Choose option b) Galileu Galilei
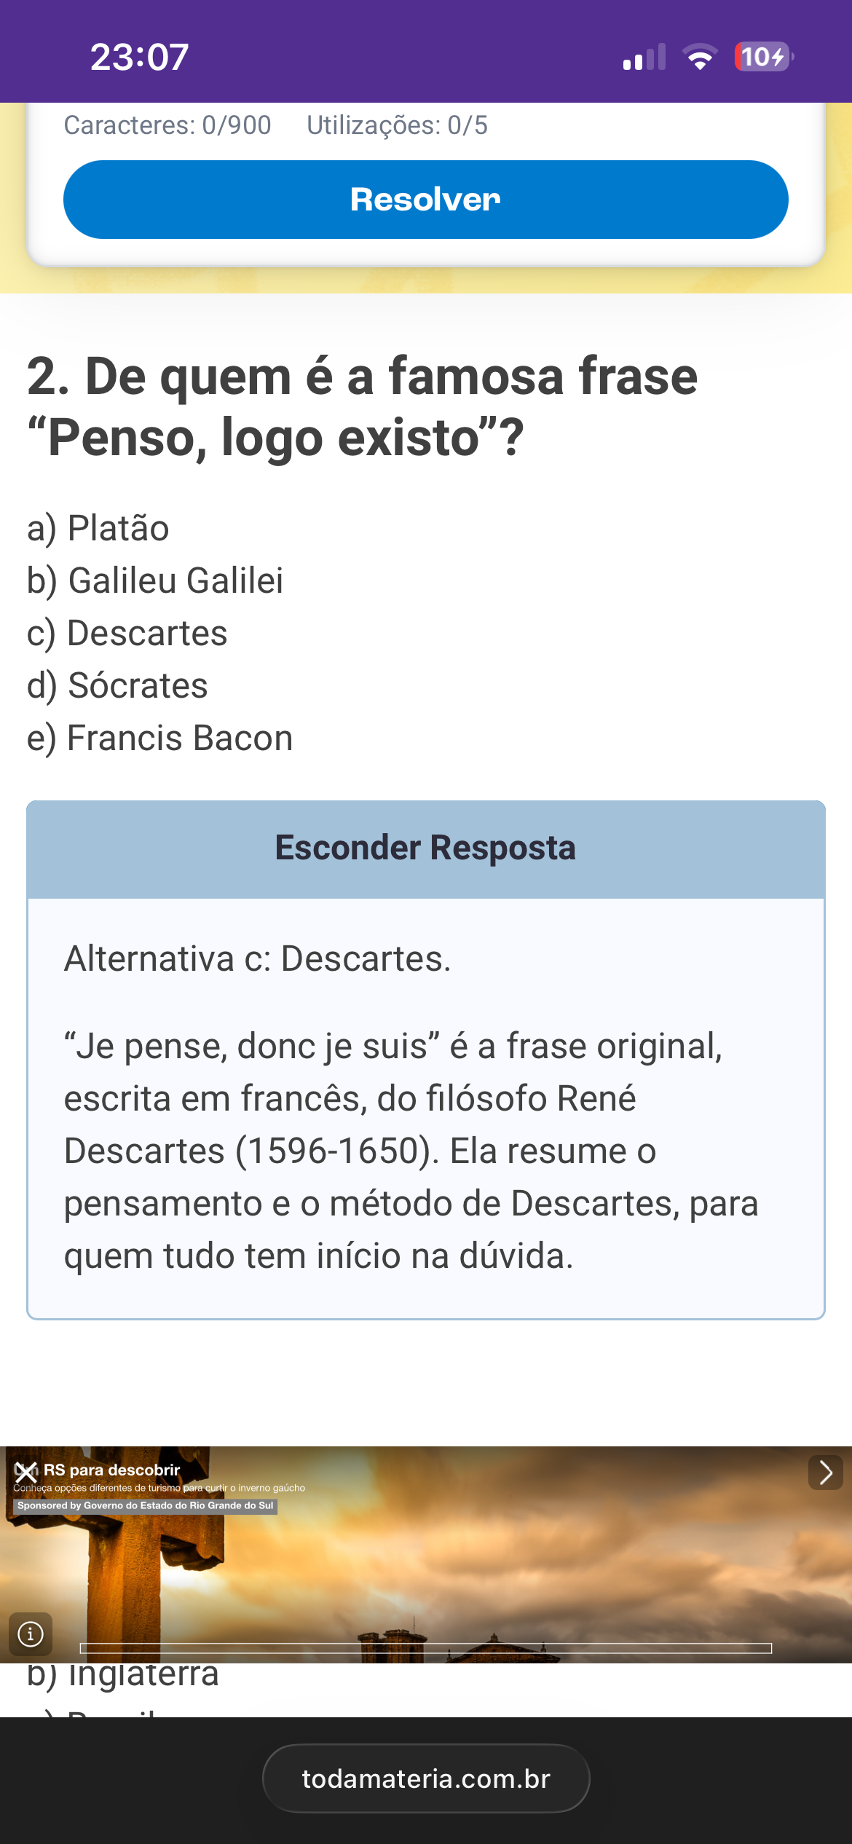The width and height of the screenshot is (852, 1844). [155, 580]
